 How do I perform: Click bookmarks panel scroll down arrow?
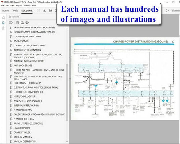pos(67,142)
